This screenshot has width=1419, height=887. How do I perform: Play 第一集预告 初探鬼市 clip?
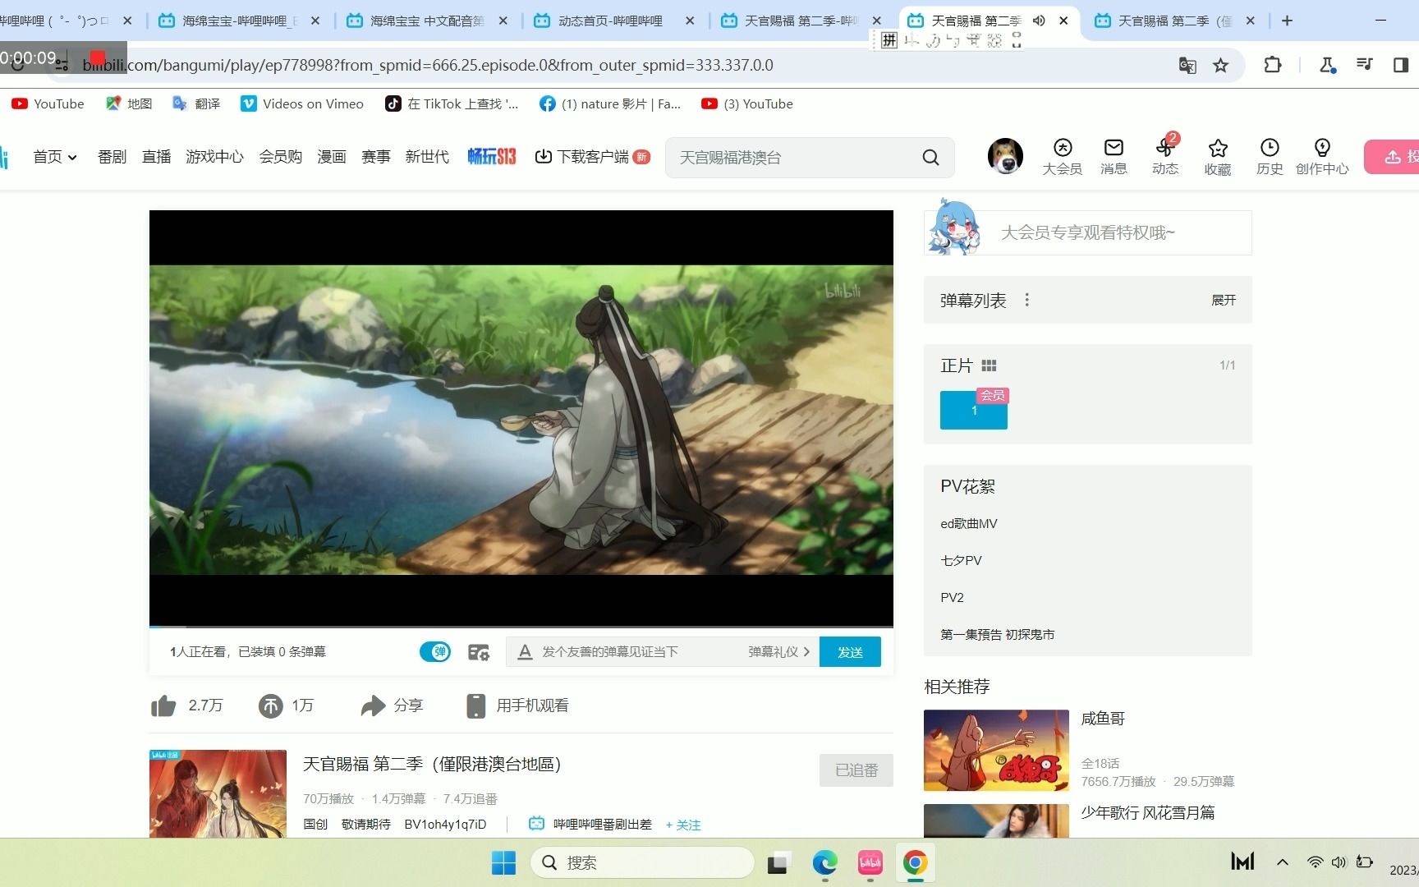pos(997,635)
